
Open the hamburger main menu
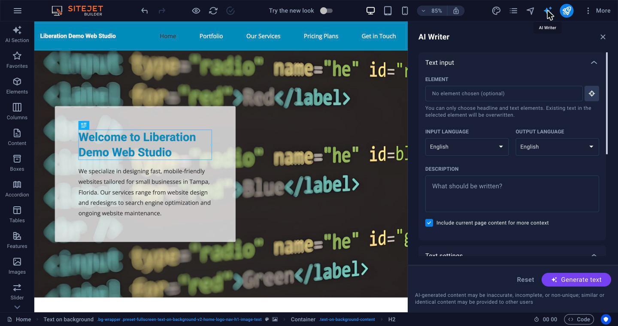18,11
